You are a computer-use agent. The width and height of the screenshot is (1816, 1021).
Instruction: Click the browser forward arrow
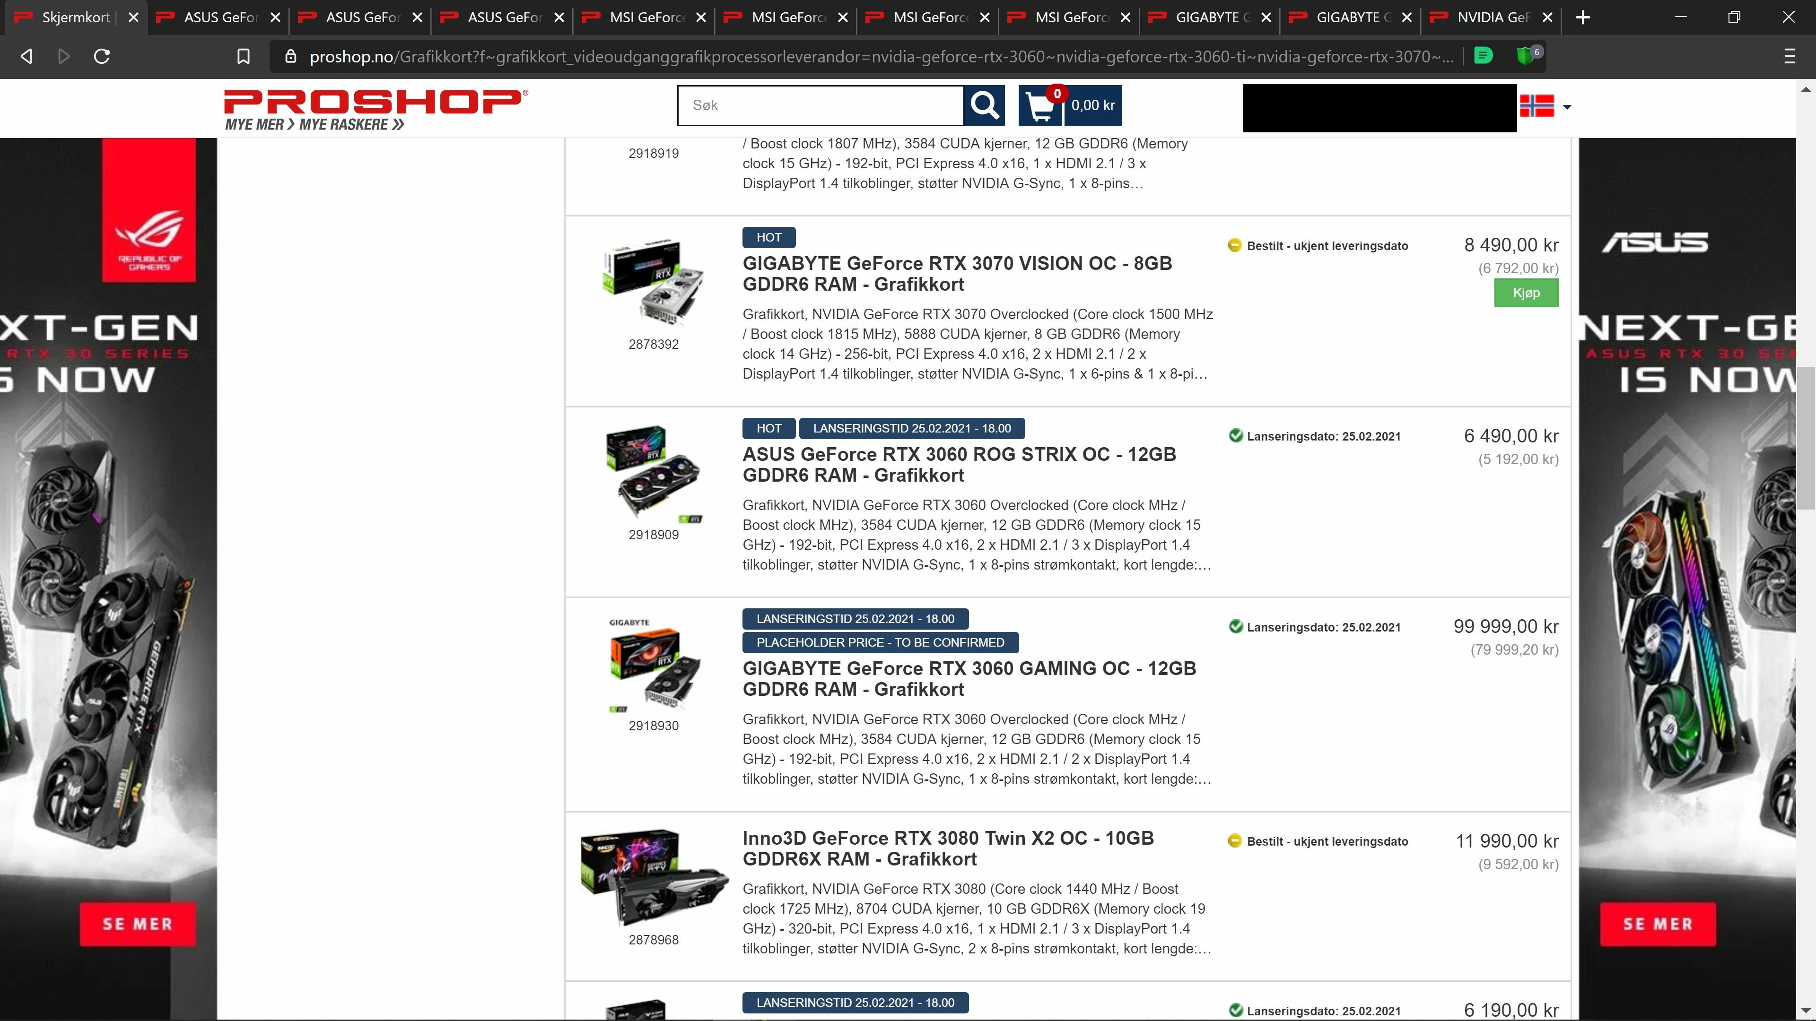(x=63, y=56)
